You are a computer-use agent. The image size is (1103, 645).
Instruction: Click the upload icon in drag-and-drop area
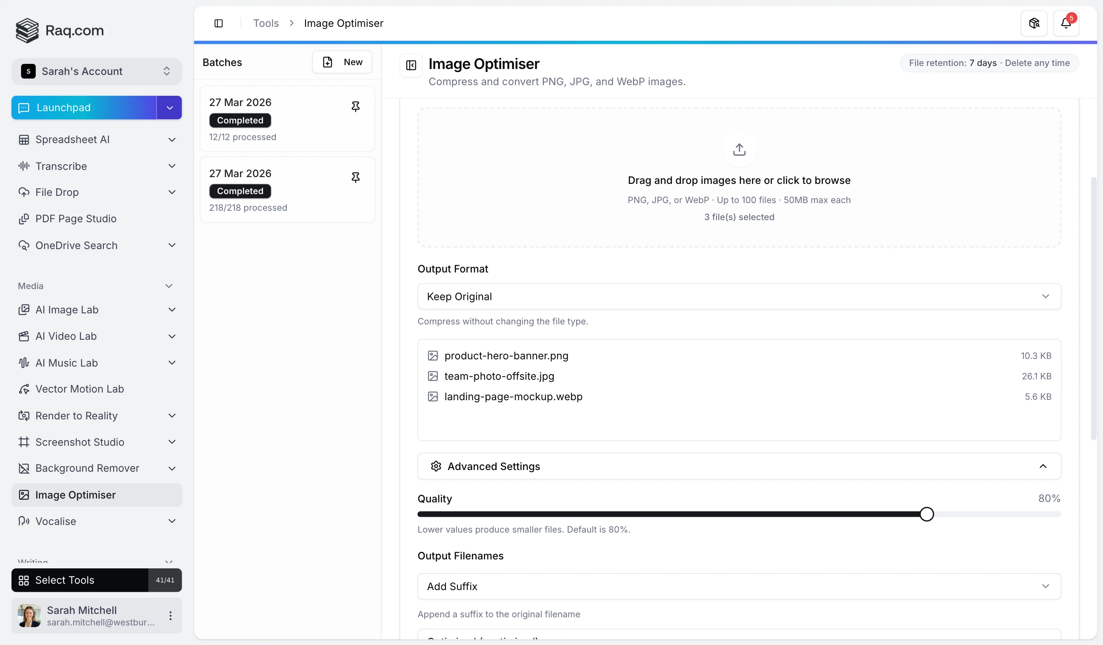coord(739,149)
